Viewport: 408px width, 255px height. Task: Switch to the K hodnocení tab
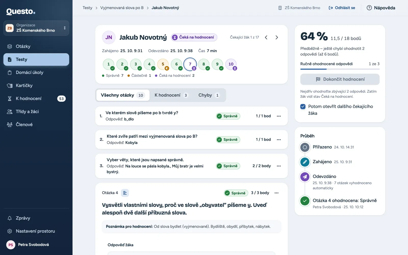171,95
